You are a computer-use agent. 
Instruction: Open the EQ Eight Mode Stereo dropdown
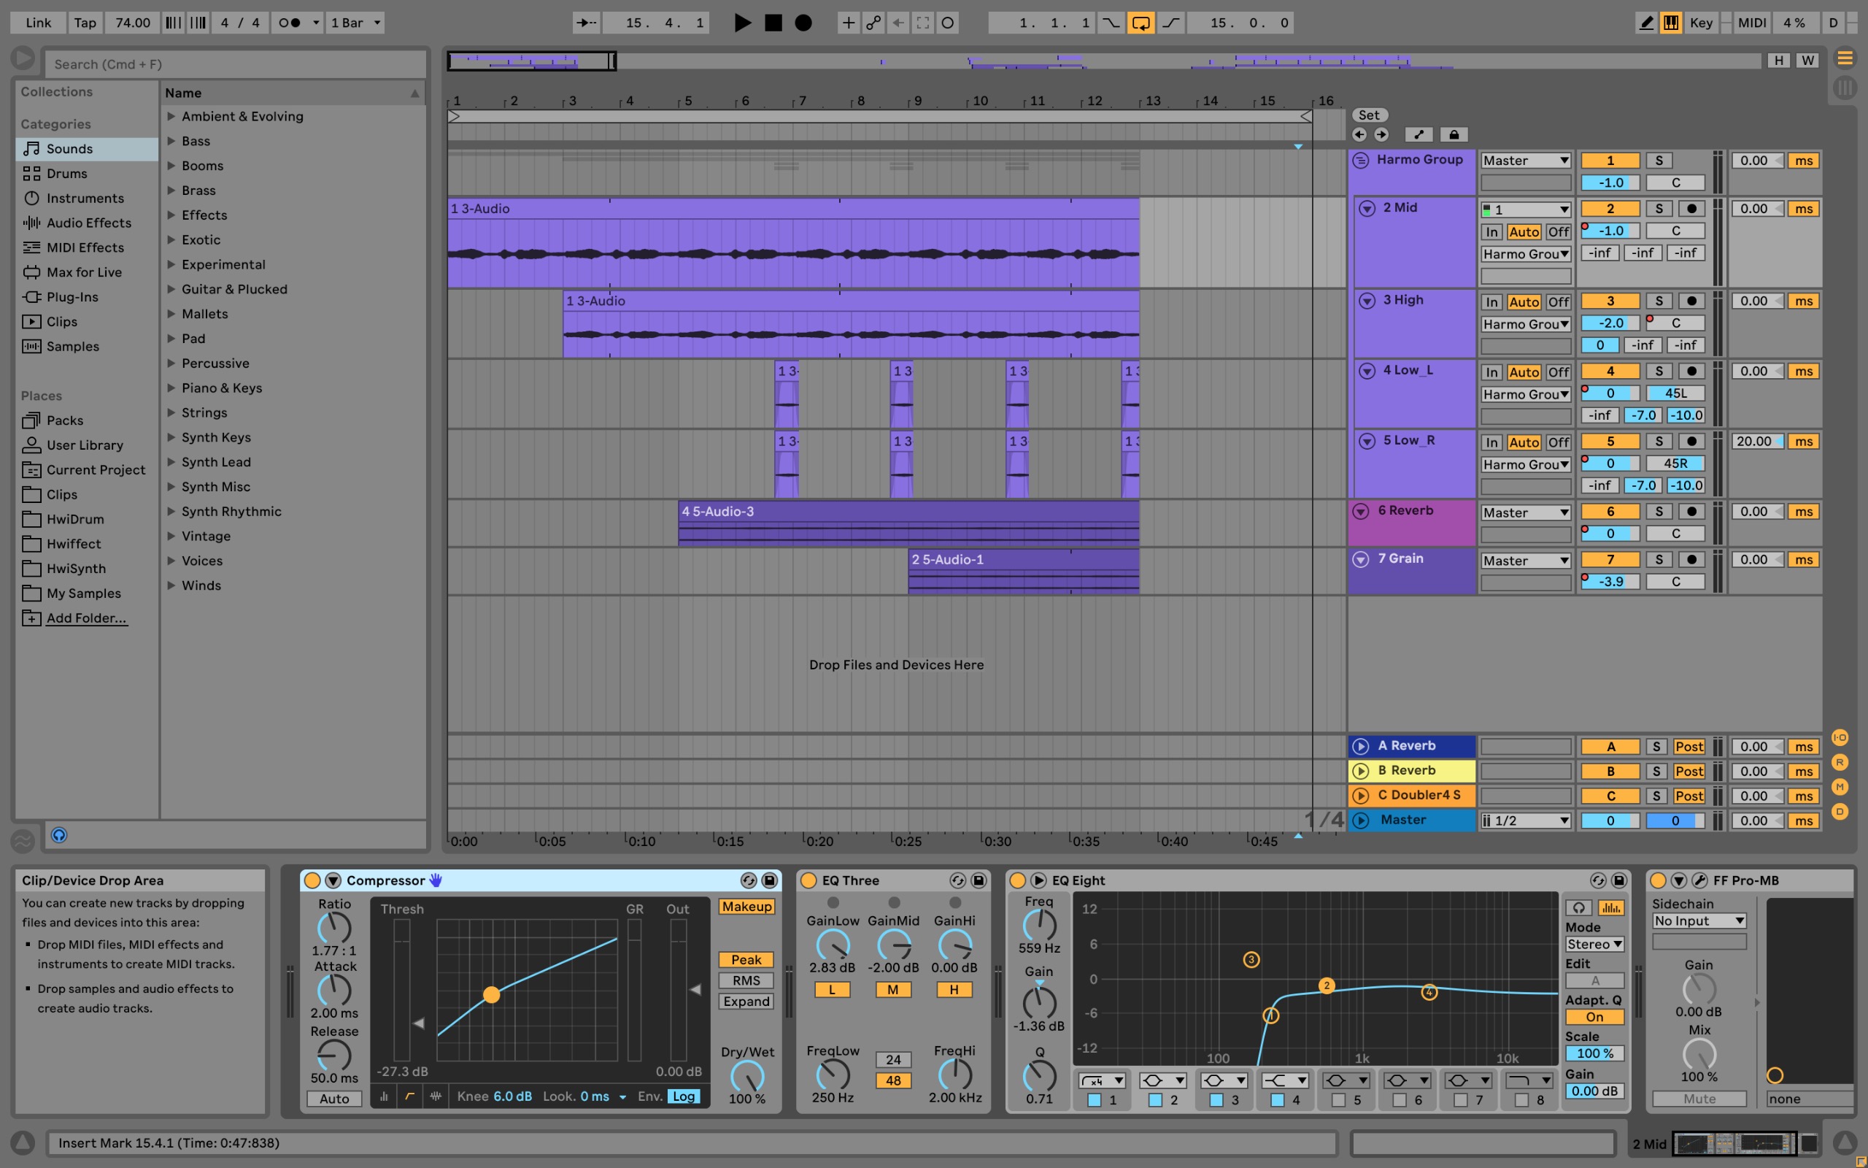tap(1594, 944)
